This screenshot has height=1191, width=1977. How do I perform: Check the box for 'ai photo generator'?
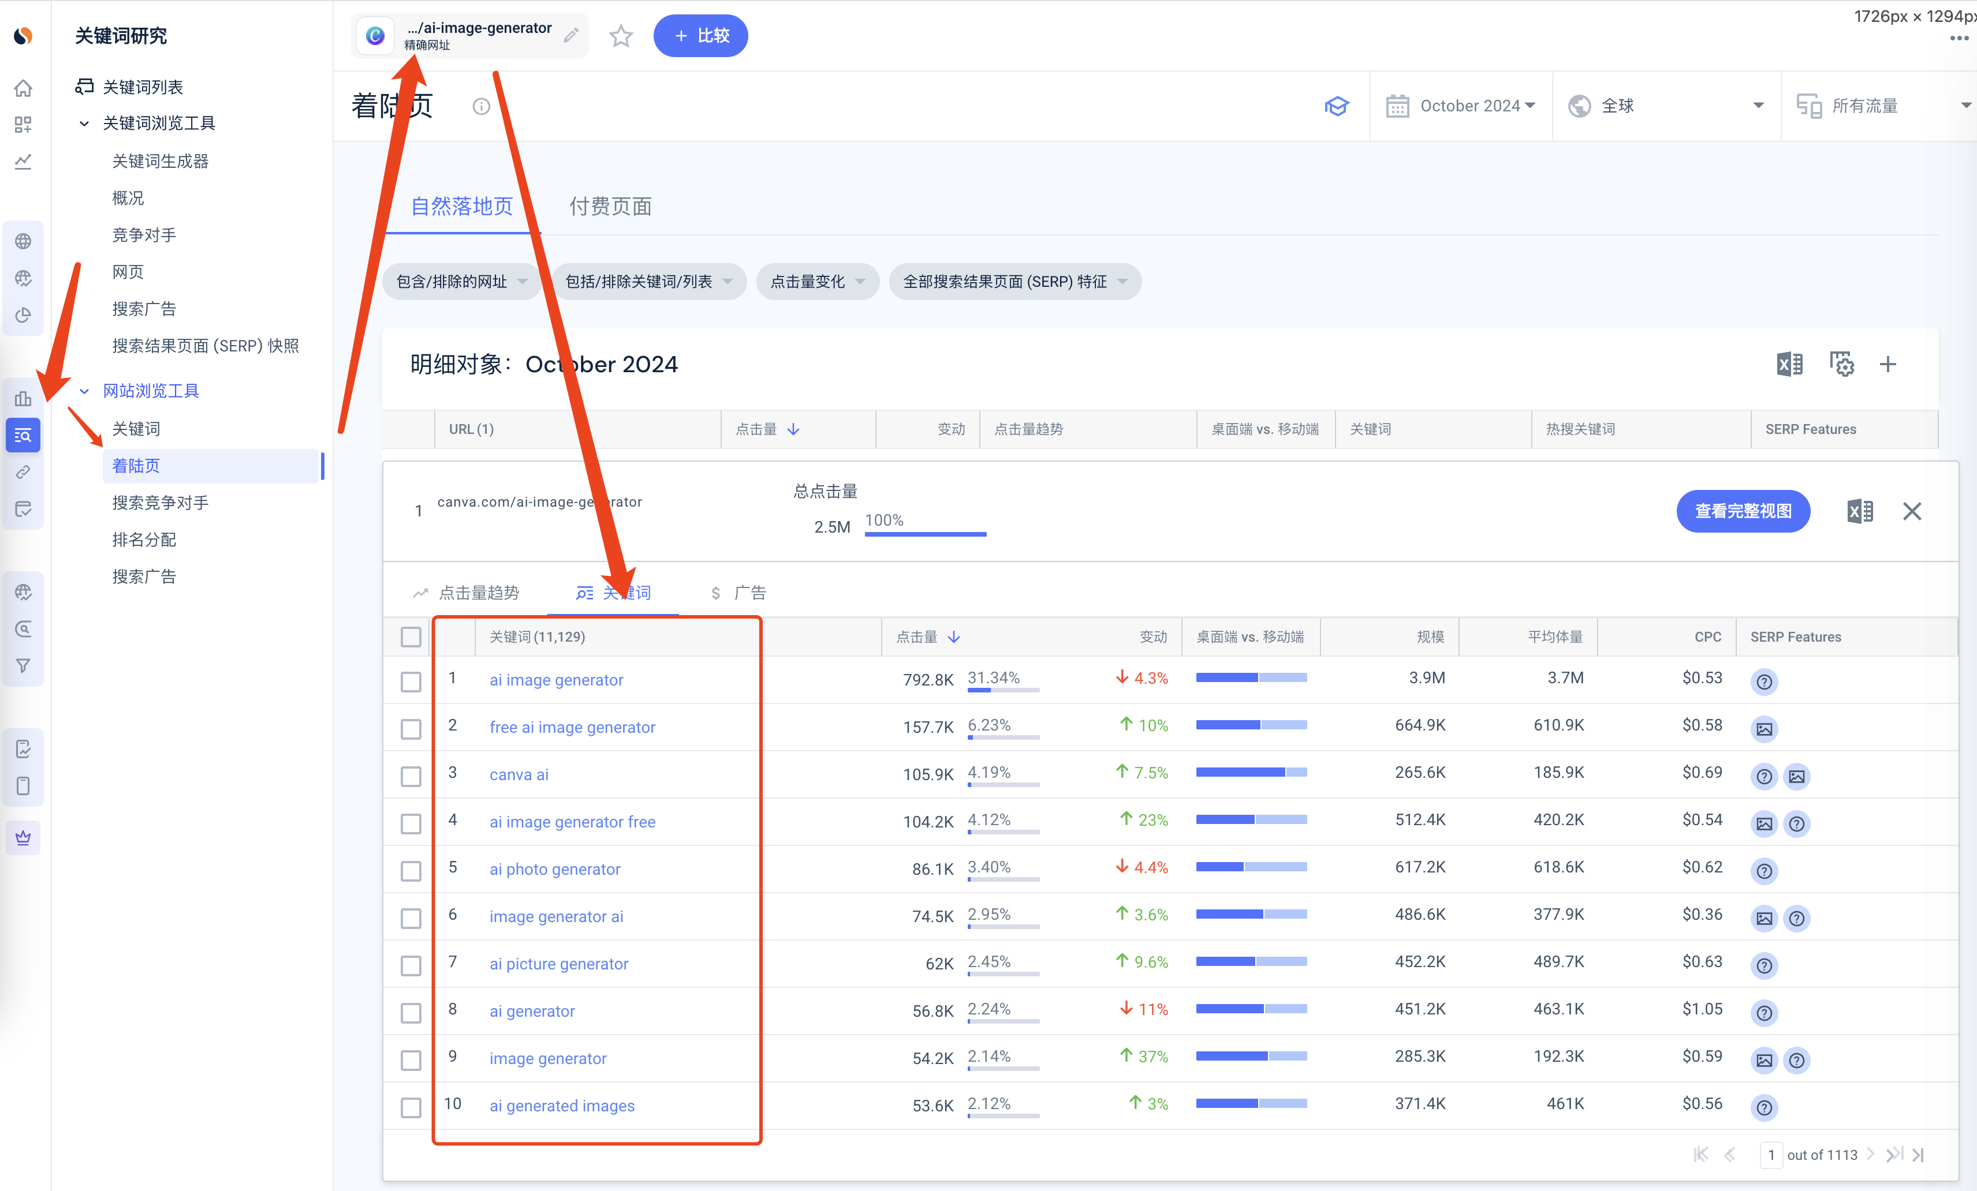point(411,871)
